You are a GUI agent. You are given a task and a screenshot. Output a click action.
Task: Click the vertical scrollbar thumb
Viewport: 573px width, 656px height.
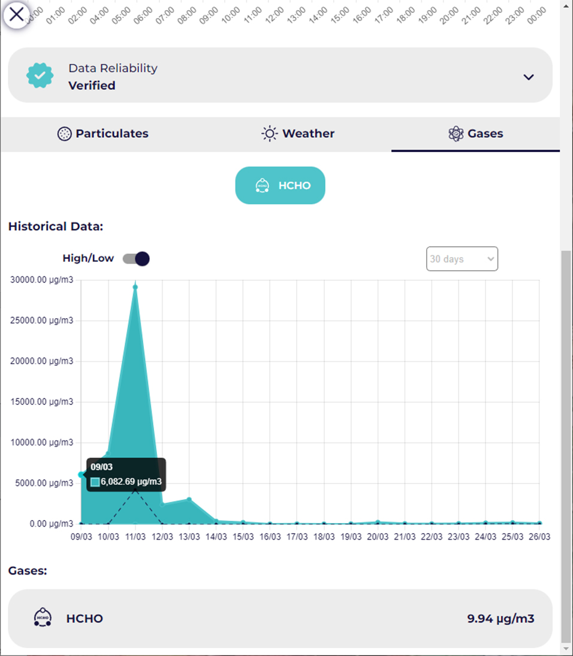point(565,443)
